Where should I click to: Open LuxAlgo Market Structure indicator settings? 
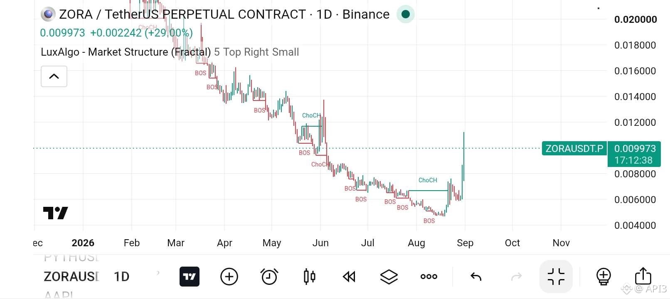(x=126, y=52)
